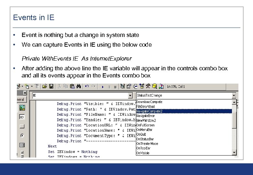The image size is (253, 175).
Task: Click the Copy icon in toolbar
Action: point(66,87)
